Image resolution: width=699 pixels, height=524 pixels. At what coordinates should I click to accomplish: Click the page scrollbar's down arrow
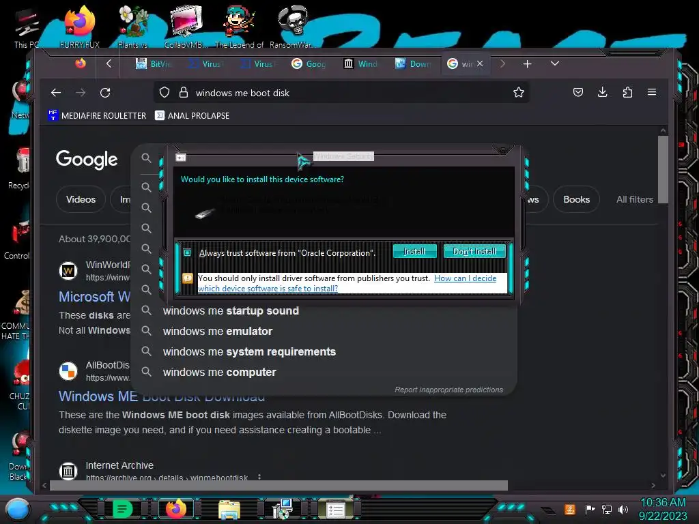coord(663,476)
